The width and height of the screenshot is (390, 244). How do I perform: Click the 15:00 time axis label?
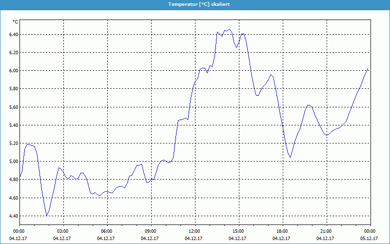(238, 231)
